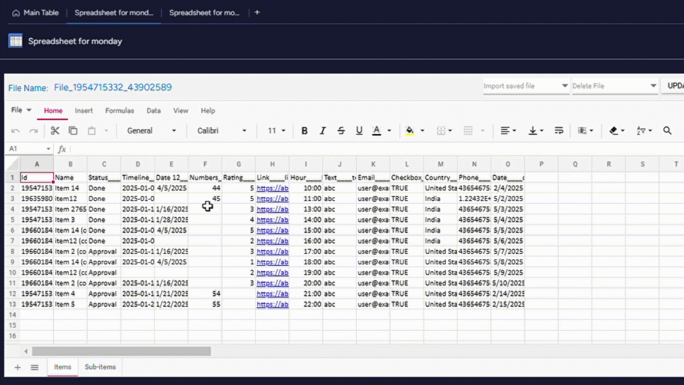The image size is (684, 385).
Task: Toggle wrap text icon
Action: [x=559, y=131]
